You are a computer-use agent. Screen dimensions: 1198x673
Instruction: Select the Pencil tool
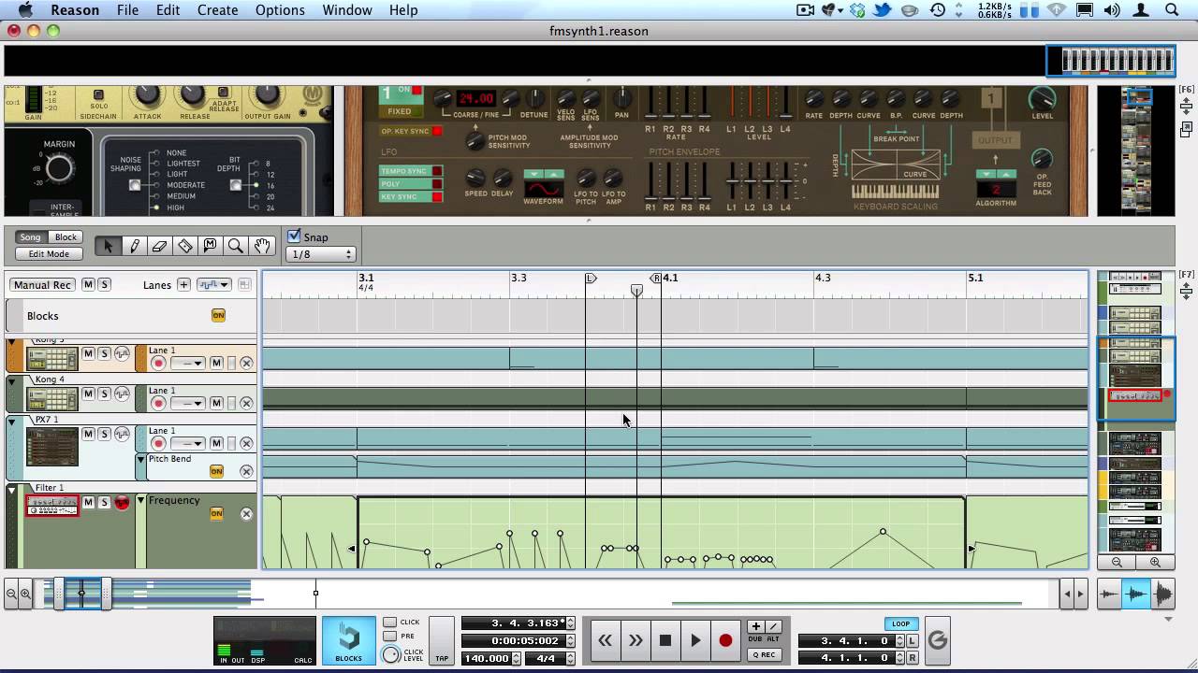coord(134,246)
